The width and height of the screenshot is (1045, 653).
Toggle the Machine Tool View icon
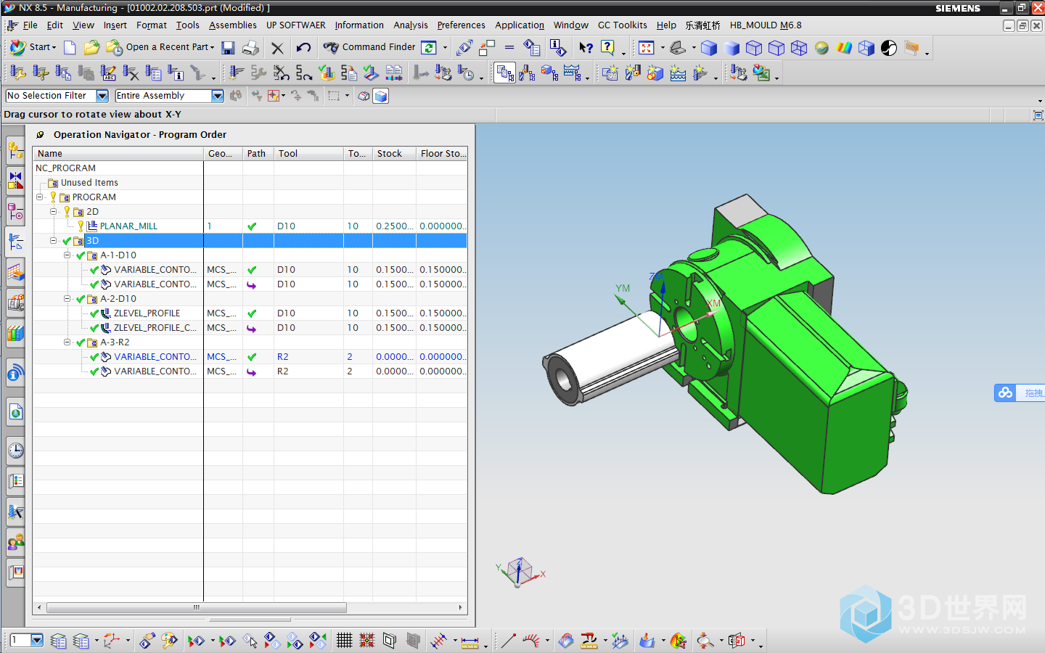coord(528,73)
